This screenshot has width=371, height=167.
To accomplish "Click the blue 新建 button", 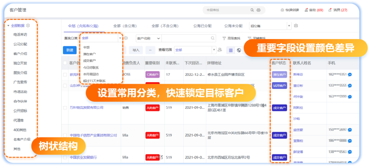I will click(70, 50).
